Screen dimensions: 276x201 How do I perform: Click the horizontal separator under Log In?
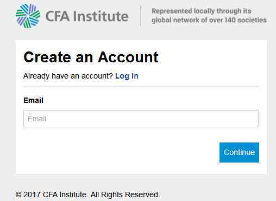(x=141, y=87)
